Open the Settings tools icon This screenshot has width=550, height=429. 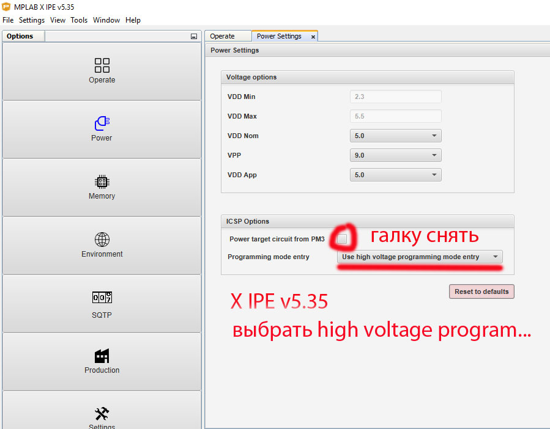(102, 414)
